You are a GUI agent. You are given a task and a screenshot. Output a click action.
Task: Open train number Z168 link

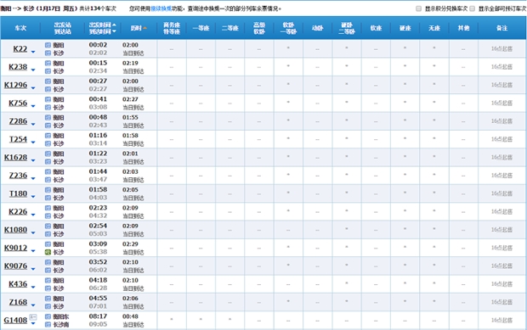18,303
